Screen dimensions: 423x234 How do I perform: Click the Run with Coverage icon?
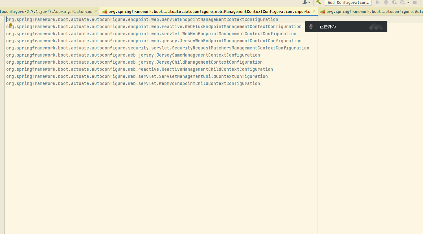394,2
